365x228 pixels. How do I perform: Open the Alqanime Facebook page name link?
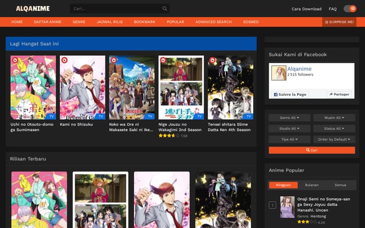[299, 69]
